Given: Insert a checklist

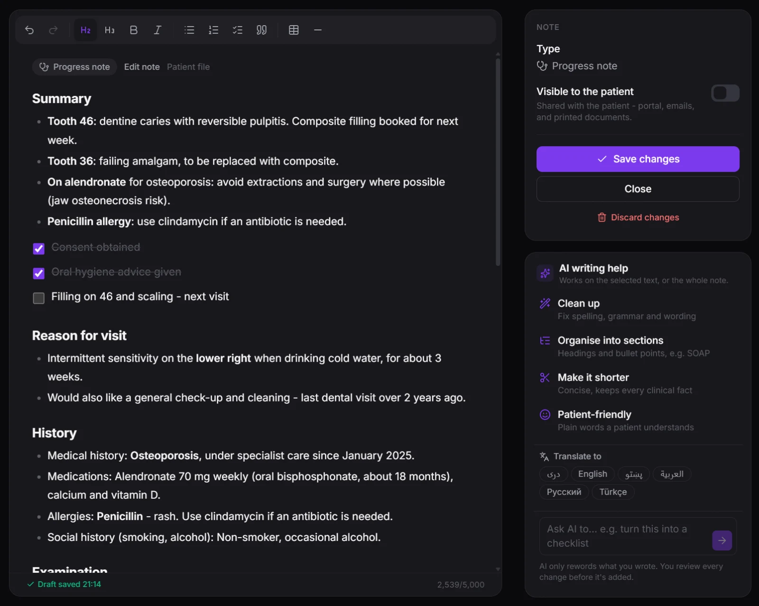Looking at the screenshot, I should pos(237,30).
